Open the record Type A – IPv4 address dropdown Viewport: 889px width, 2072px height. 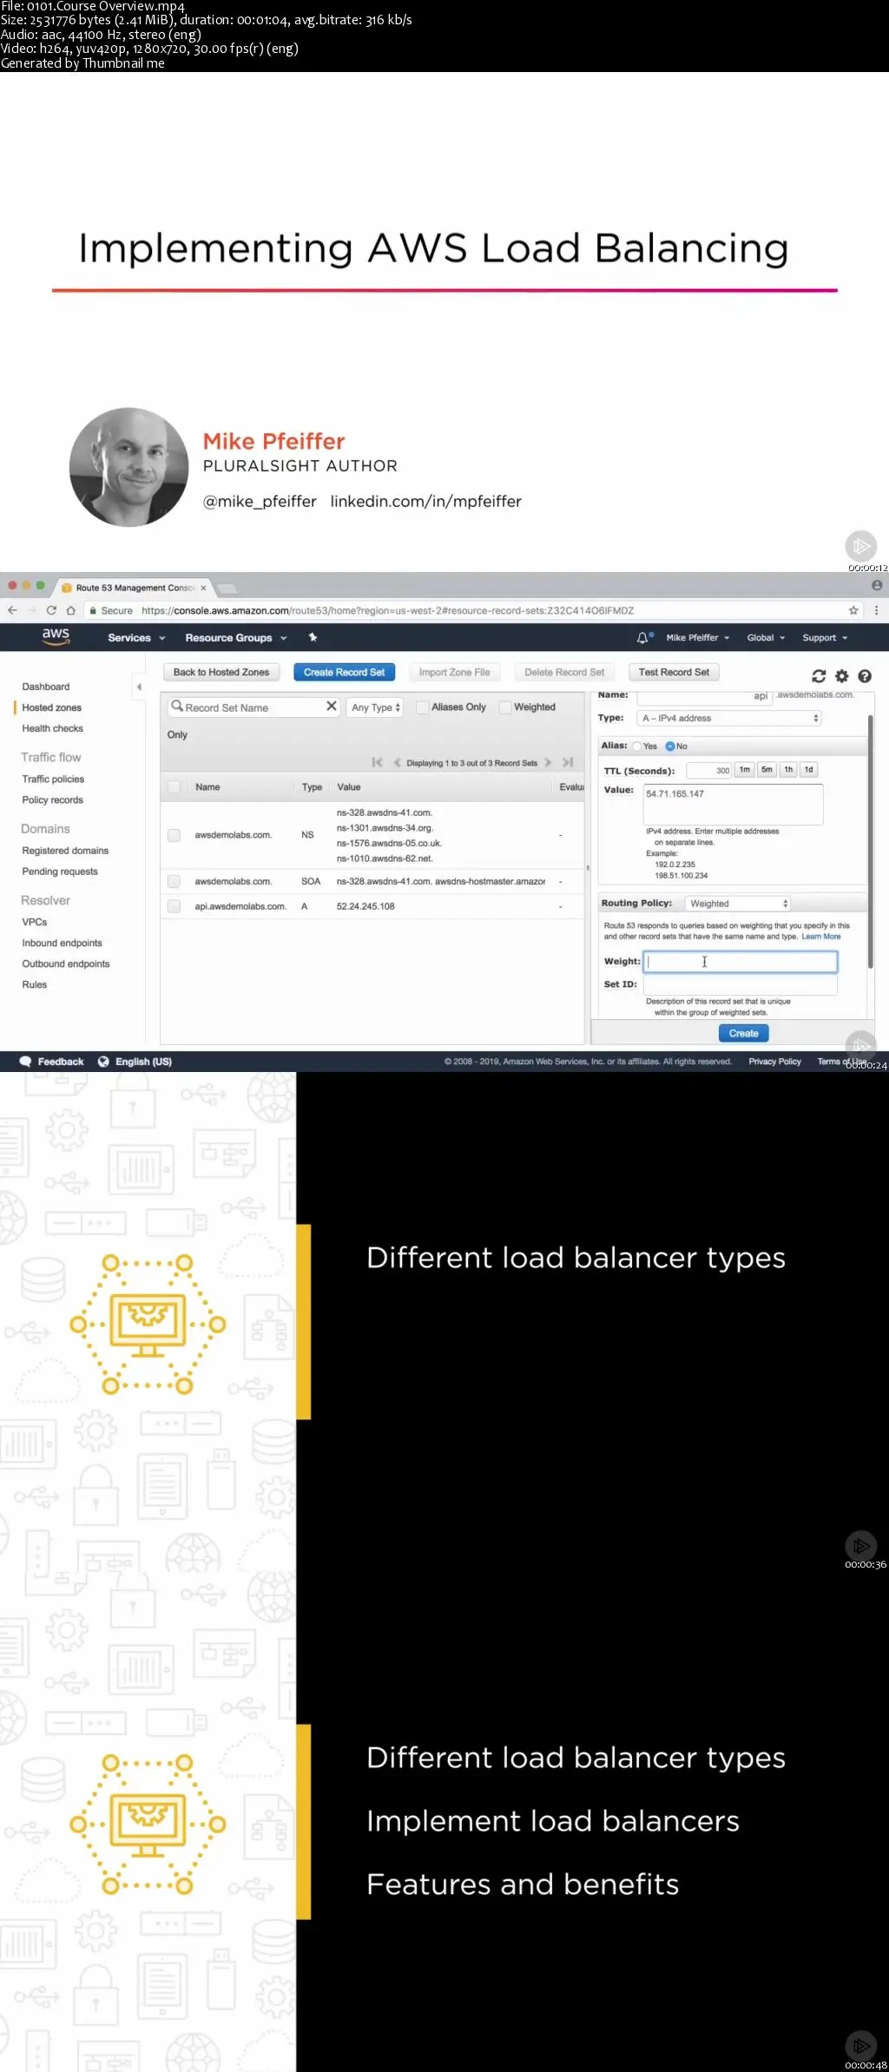(x=729, y=718)
